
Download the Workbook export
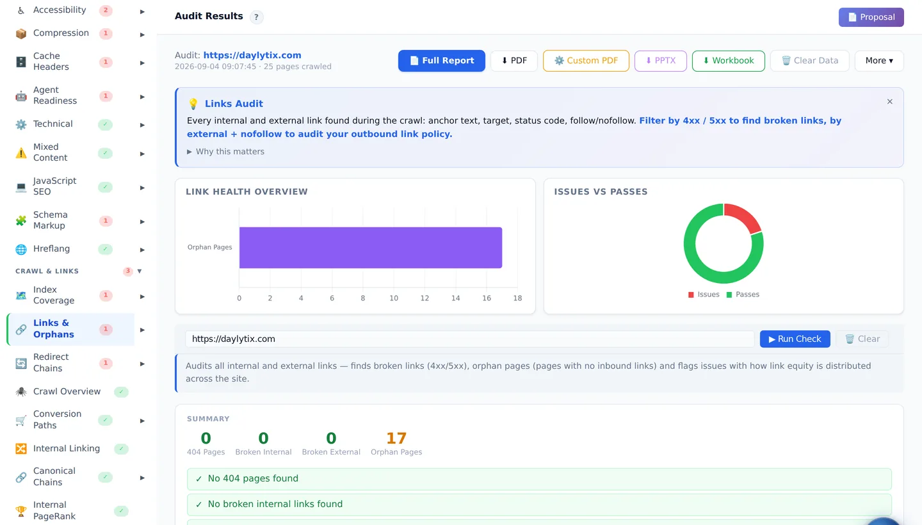[729, 61]
